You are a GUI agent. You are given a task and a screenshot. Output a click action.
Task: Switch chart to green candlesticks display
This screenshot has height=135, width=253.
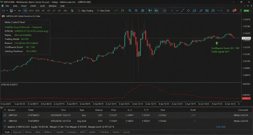[x=123, y=11]
